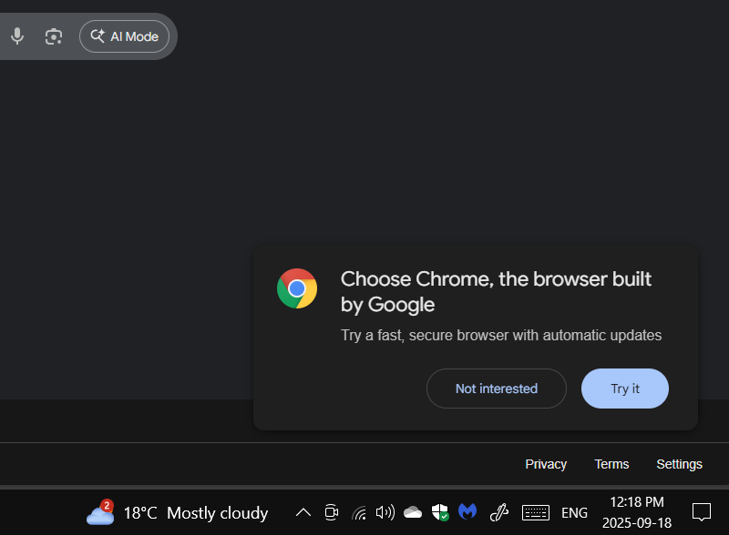Switch to AI Mode search

click(124, 36)
